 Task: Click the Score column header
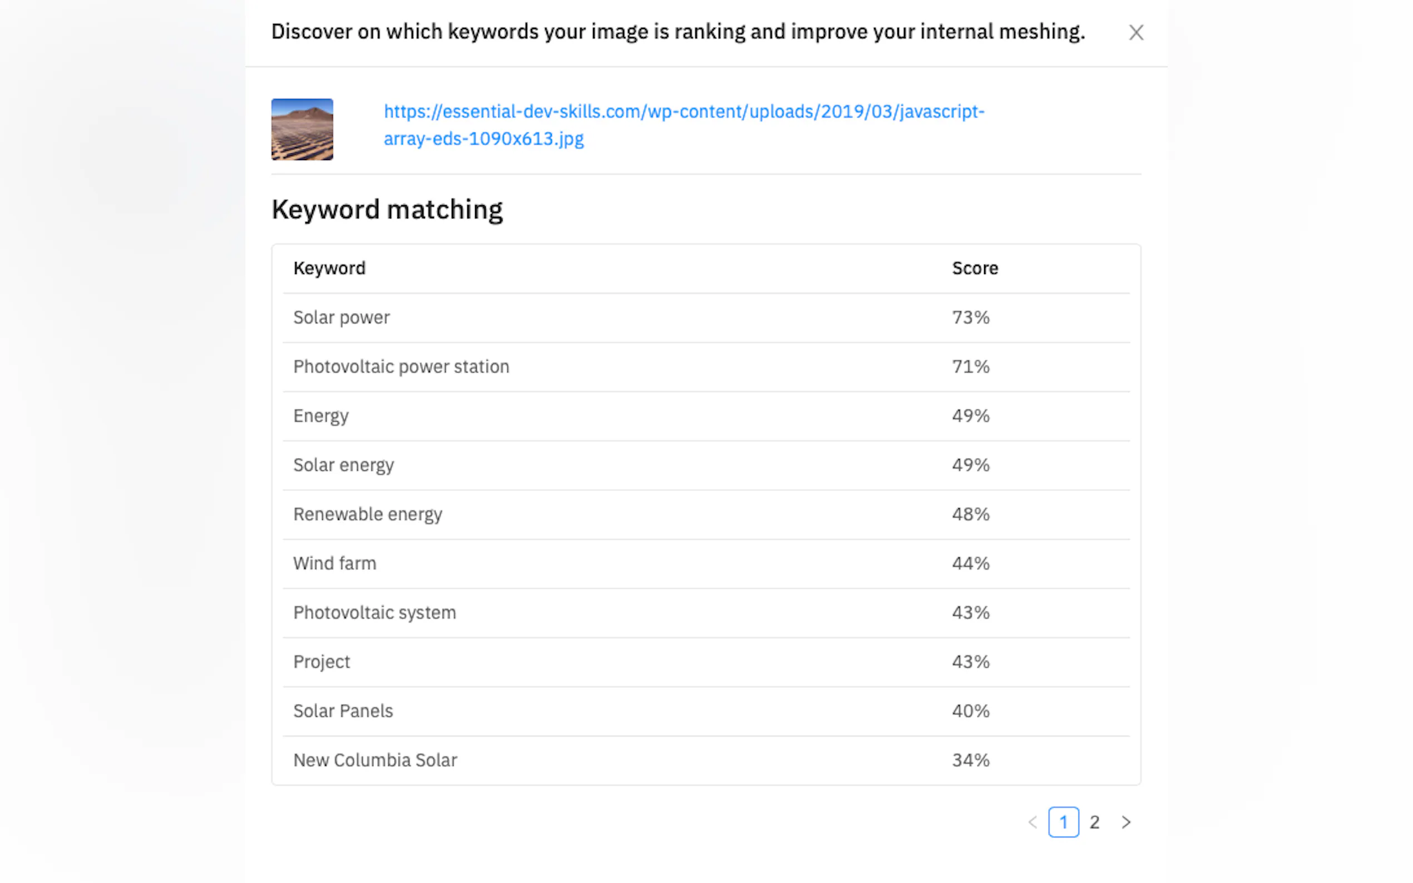click(974, 268)
